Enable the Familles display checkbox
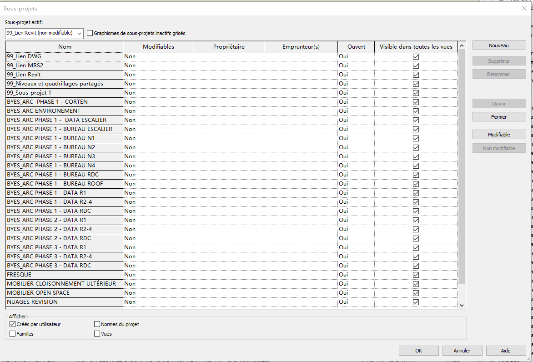533x362 pixels. click(x=13, y=334)
